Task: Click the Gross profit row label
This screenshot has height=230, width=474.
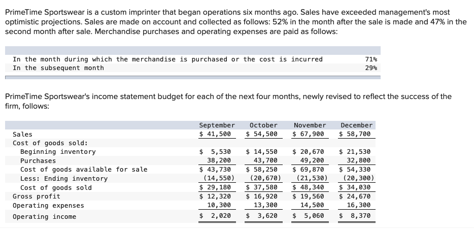Action: tap(36, 196)
